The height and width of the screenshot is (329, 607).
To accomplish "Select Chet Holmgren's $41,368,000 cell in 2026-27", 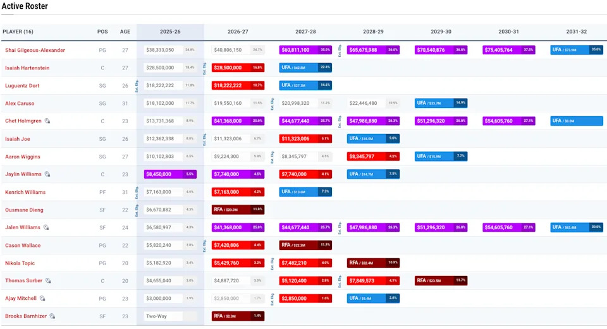I will pyautogui.click(x=238, y=121).
